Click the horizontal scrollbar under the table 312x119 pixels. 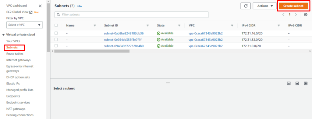tap(92, 51)
